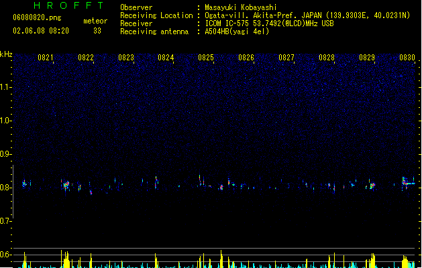Click the 0828 time marker

point(327,58)
